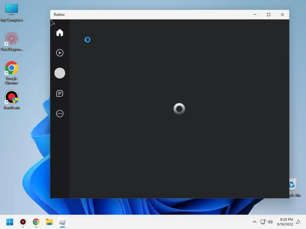The image size is (306, 229).
Task: Open the avatar profile circle in Roblox sidebar
Action: (60, 73)
